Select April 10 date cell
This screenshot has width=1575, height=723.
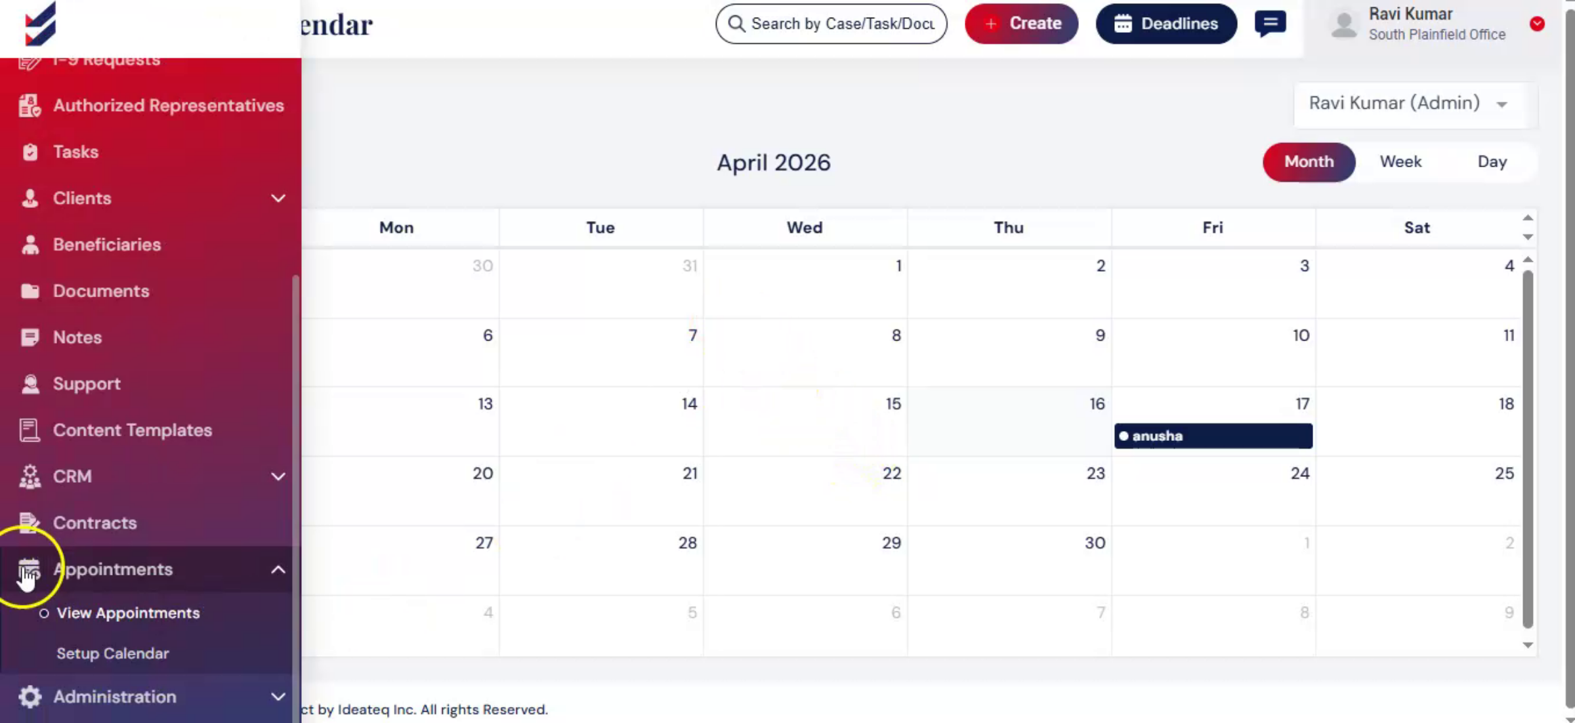tap(1213, 352)
